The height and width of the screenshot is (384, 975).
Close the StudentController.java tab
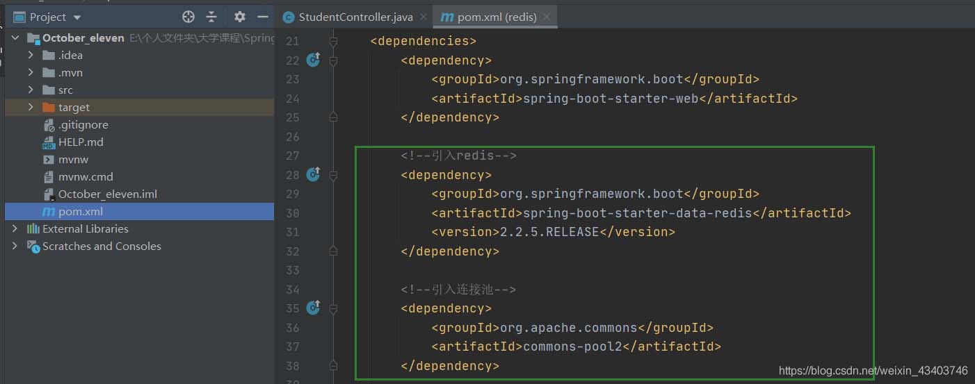pos(424,17)
